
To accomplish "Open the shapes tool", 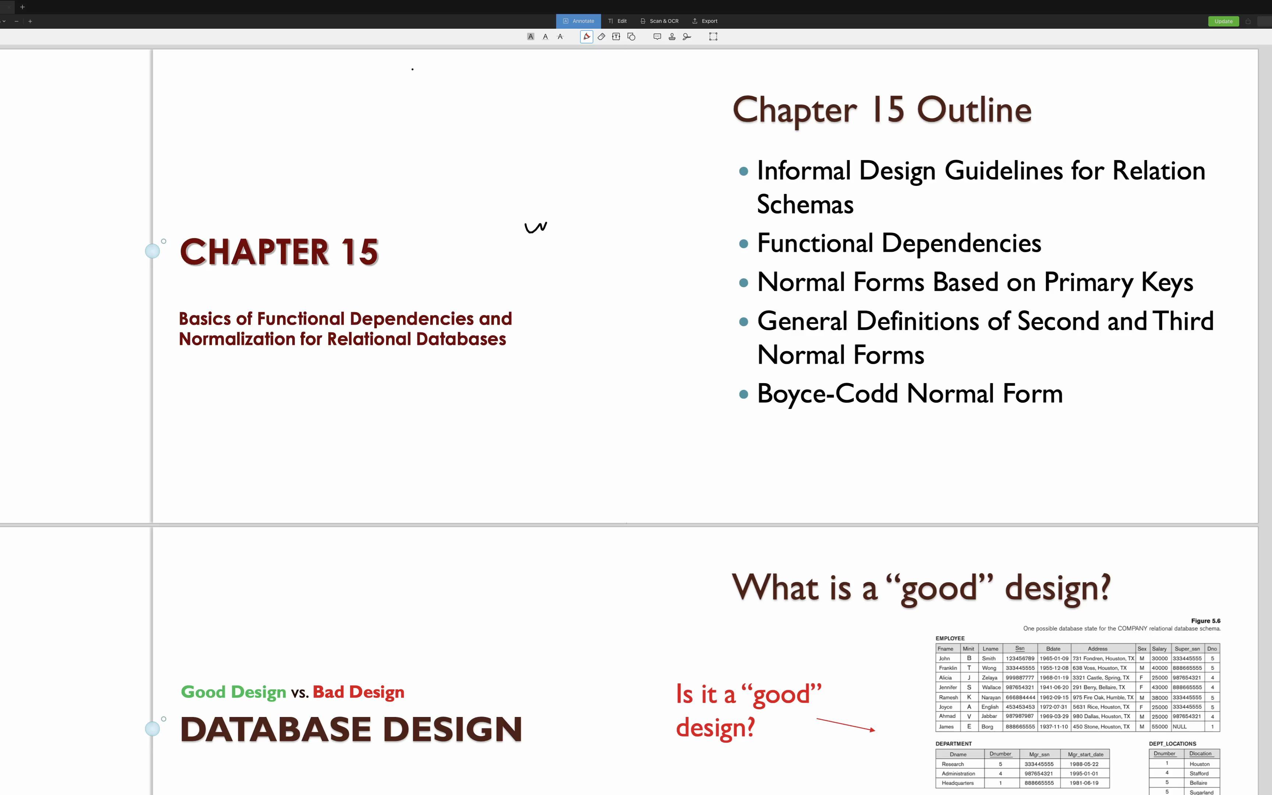I will tap(631, 37).
